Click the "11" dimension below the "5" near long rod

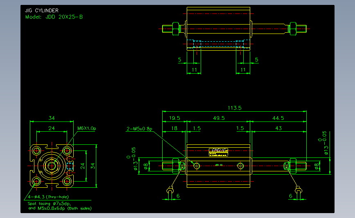click(x=243, y=70)
